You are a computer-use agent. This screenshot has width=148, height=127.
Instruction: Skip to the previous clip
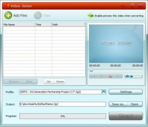pyautogui.click(x=94, y=76)
